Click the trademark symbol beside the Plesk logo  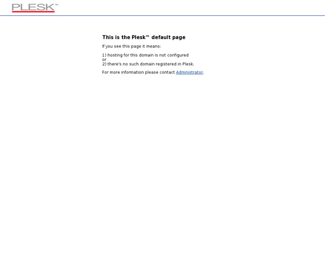pos(56,5)
